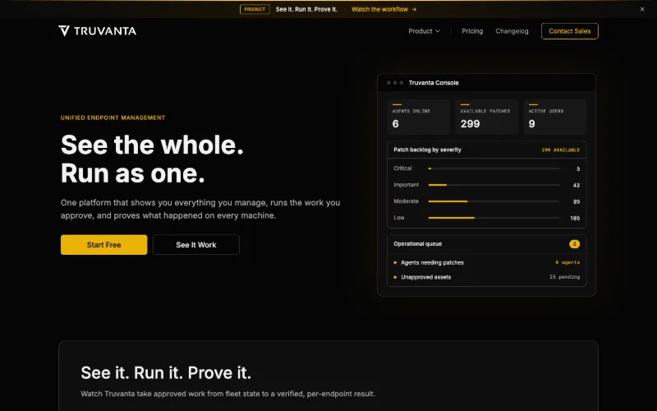The height and width of the screenshot is (411, 657).
Task: Click the Low count 105
Action: [575, 218]
